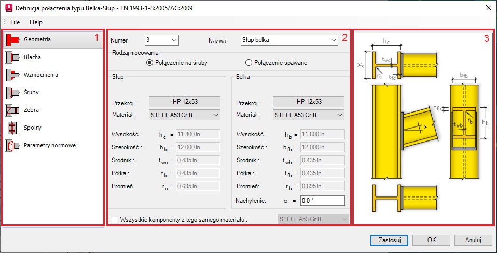The image size is (497, 253).
Task: Open the Słup Materiał dropdown
Action: coord(185,115)
